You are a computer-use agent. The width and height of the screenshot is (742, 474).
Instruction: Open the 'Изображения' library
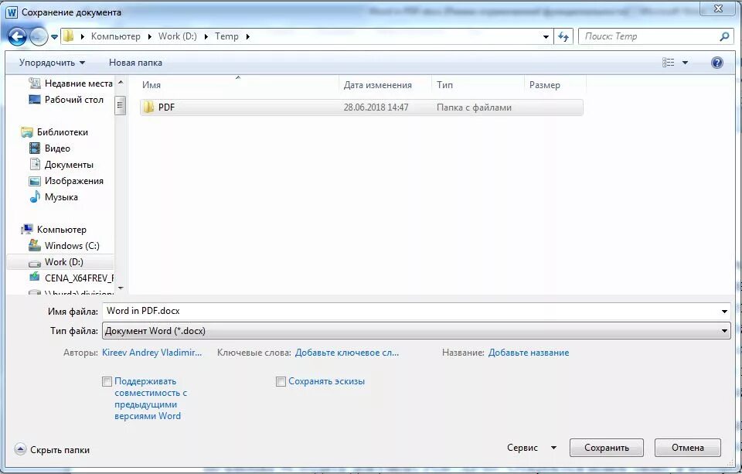(66, 181)
